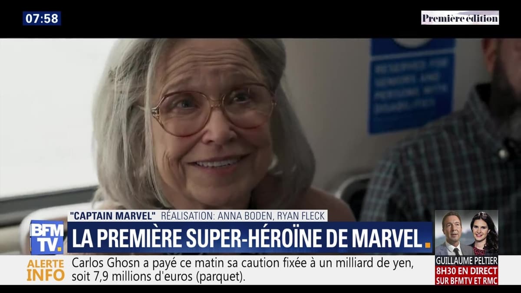This screenshot has height=293, width=521.
Task: Click the ALERTE INFO badge
Action: point(46,270)
